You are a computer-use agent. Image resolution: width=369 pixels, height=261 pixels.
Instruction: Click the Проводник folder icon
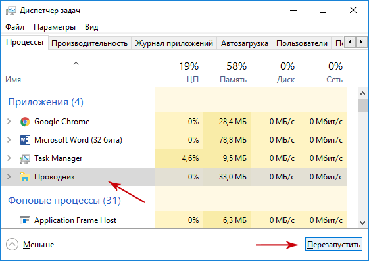click(x=25, y=177)
